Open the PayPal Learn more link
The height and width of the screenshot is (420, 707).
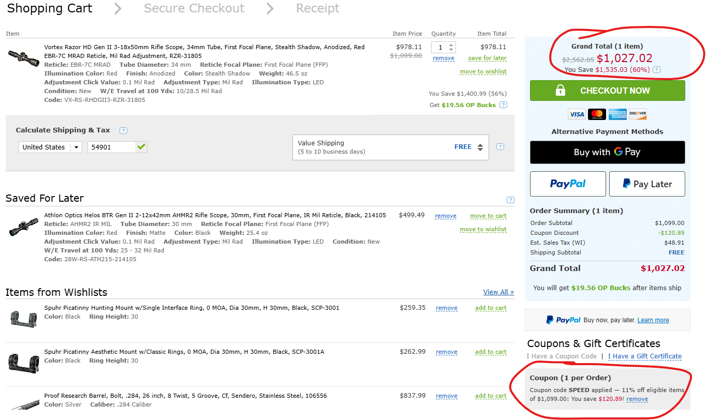653,320
